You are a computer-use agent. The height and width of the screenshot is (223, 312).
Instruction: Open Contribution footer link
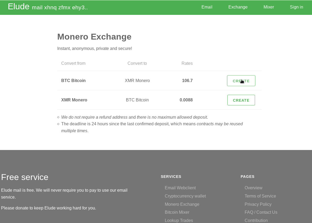256,220
